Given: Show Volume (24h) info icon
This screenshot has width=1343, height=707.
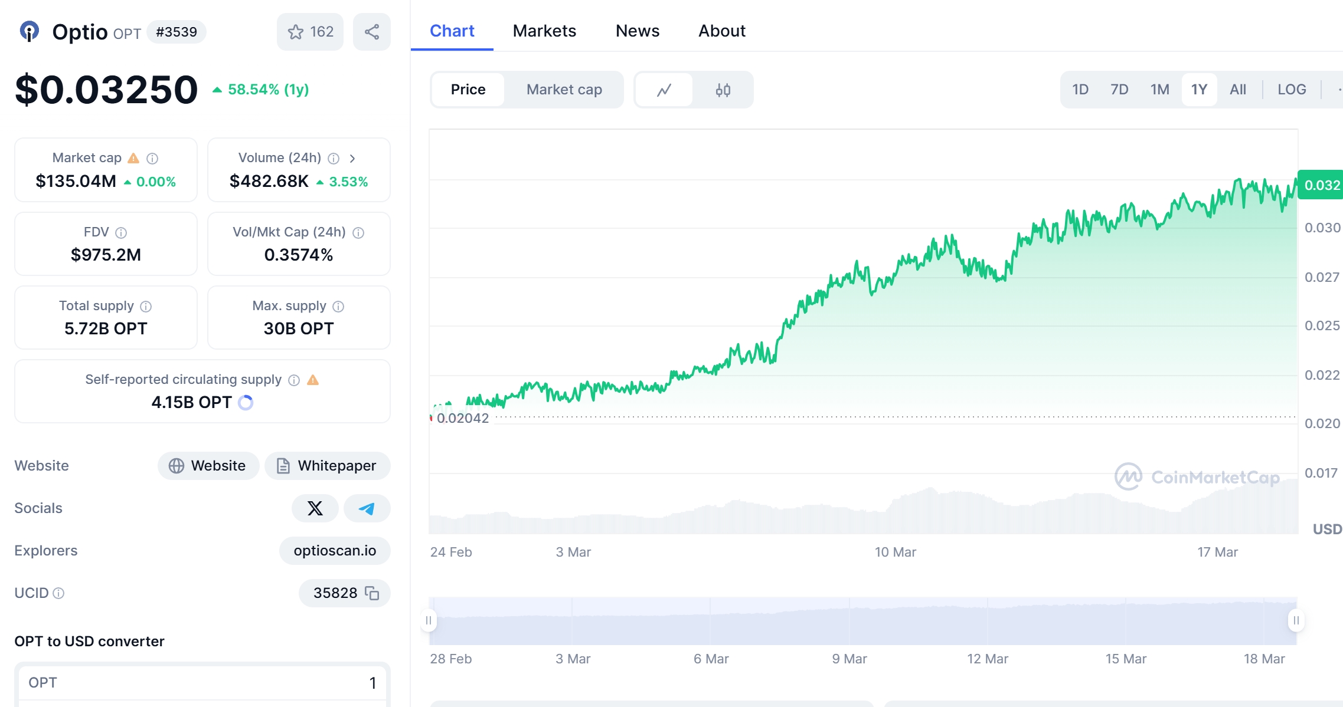Looking at the screenshot, I should [334, 158].
